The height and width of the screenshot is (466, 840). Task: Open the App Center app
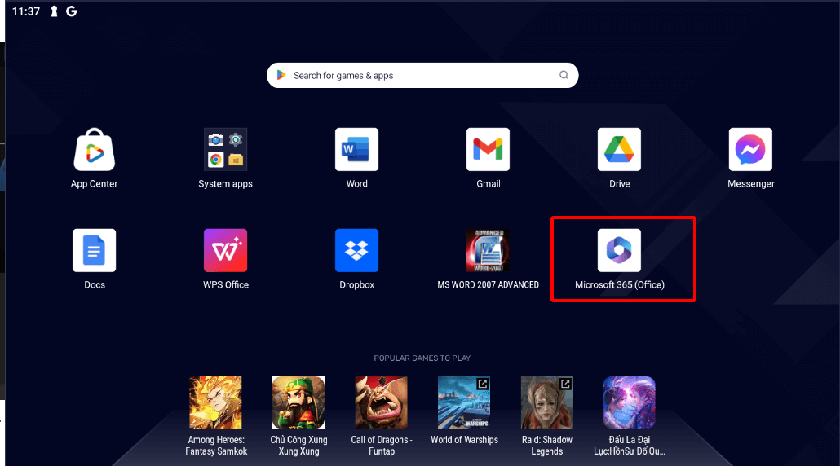[95, 150]
